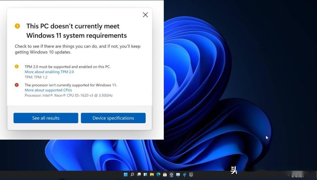Click 'TPM 2.0 must be supported and enabled' text
317x180 pixels.
pos(68,67)
